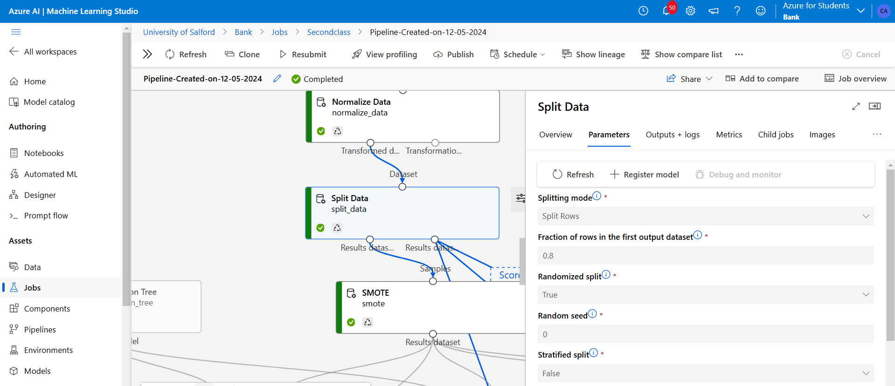Open the Child jobs tab
This screenshot has width=895, height=386.
776,135
